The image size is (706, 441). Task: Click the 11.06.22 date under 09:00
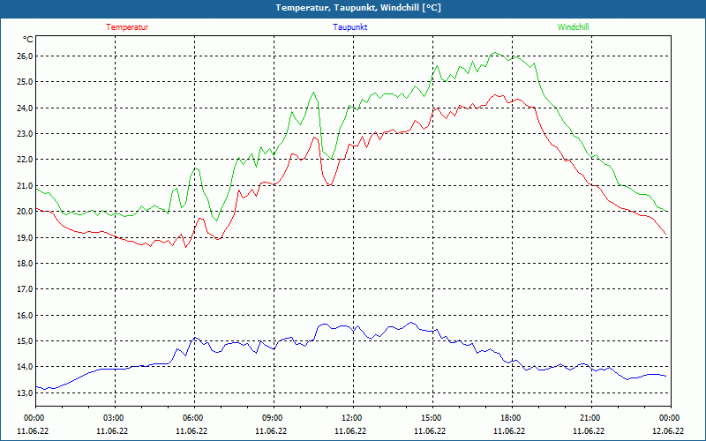pos(271,431)
